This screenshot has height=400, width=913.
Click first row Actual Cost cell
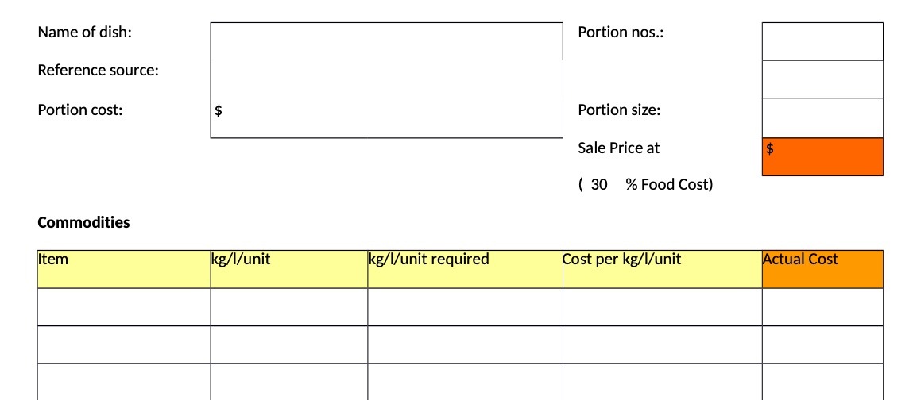click(822, 307)
